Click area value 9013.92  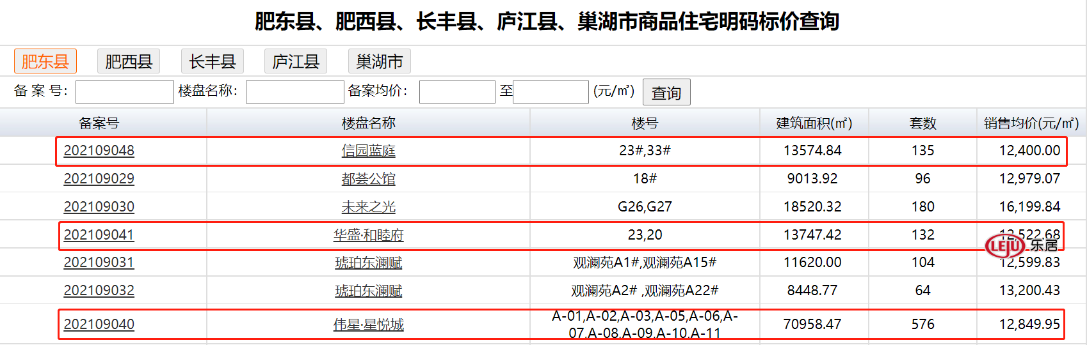click(812, 179)
